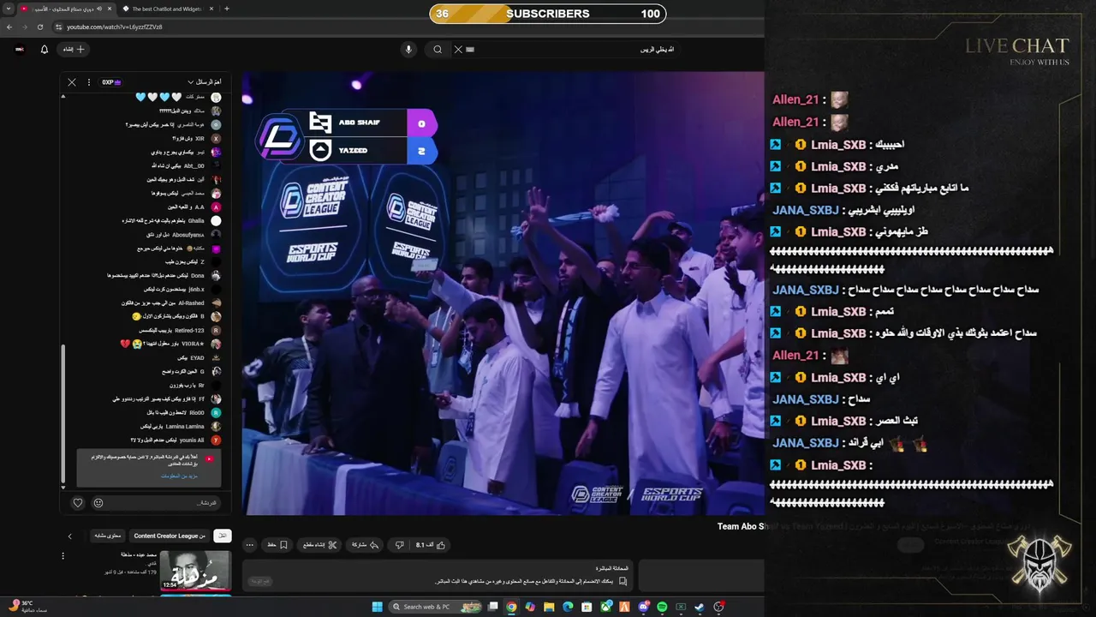Click the 0XP points badge

[x=111, y=82]
